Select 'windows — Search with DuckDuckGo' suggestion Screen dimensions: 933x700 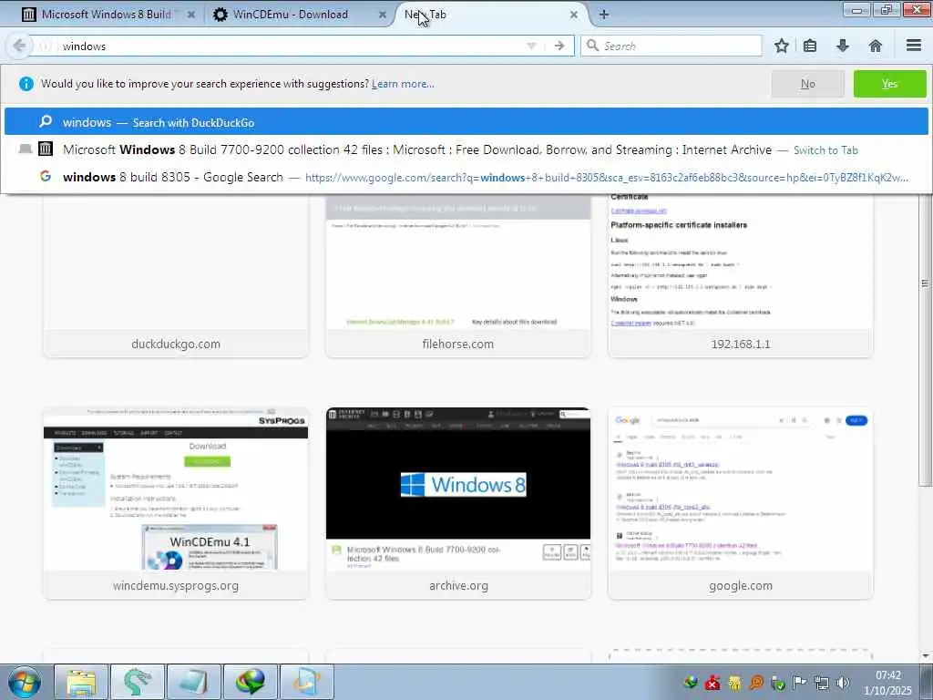(x=466, y=122)
